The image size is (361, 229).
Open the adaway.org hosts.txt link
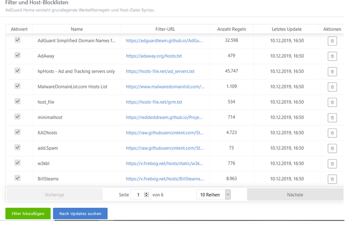point(153,56)
